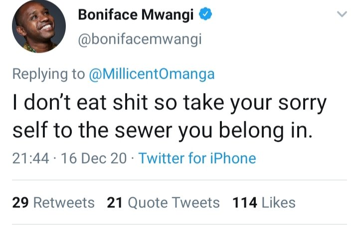This screenshot has height=226, width=359.
Task: Click the blue verified badge icon
Action: [x=205, y=14]
